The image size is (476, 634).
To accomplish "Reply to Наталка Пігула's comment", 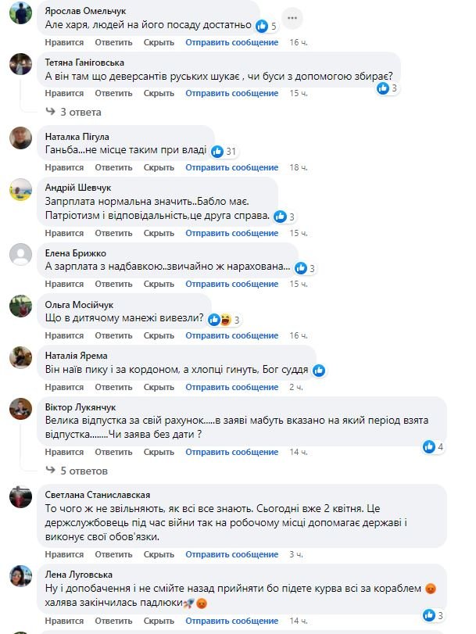I will [x=113, y=167].
